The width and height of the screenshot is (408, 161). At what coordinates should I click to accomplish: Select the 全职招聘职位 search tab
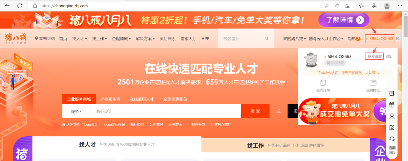tap(175, 99)
